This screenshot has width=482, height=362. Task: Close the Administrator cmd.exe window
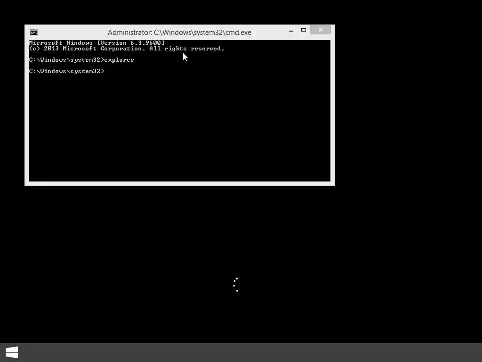[320, 30]
